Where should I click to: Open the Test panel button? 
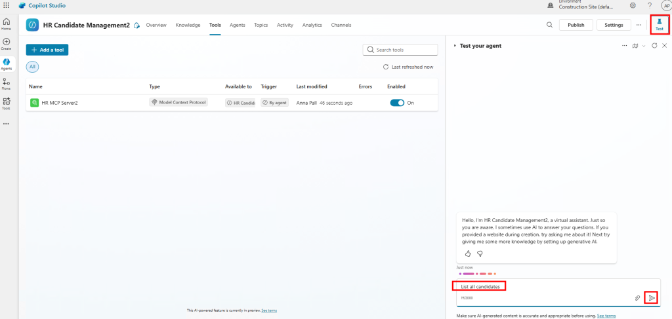[660, 24]
